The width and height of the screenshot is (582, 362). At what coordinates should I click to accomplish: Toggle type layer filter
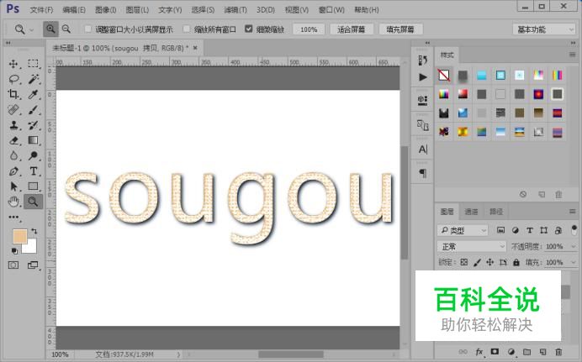point(530,230)
